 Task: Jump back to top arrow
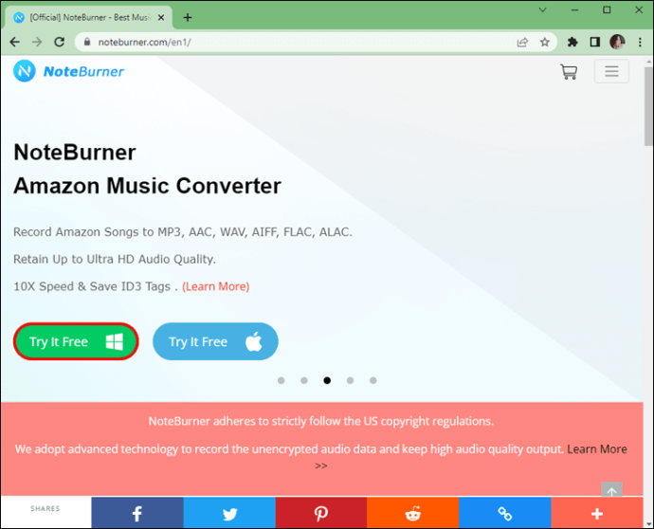click(x=611, y=490)
